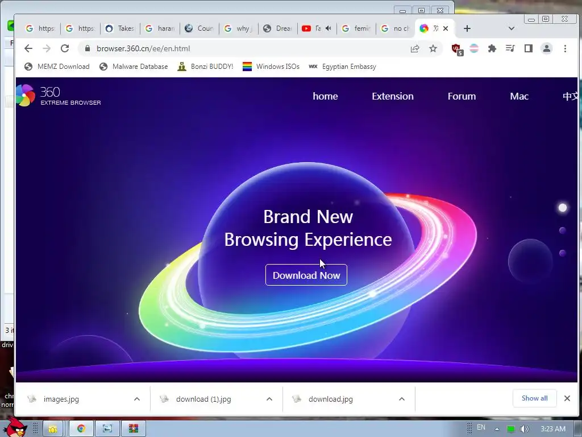Click the striped flag extension icon

474,48
